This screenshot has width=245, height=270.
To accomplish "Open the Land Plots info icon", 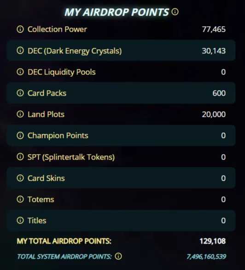I will pos(20,114).
